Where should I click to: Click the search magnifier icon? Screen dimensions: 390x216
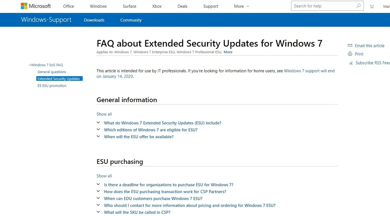coord(358,6)
